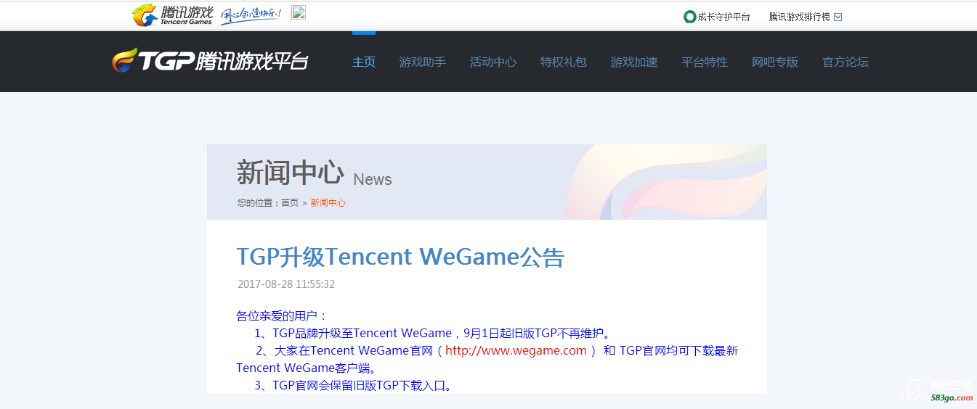Click the green 成长守护平台 circle icon
The image size is (977, 409).
pyautogui.click(x=689, y=17)
